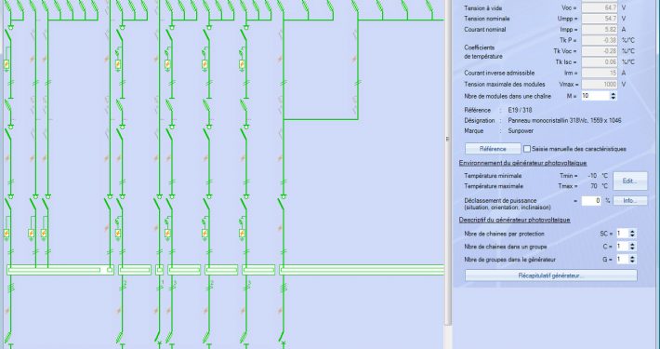
Task: Decrease C chaînes dans un groupe value
Action: pos(632,248)
